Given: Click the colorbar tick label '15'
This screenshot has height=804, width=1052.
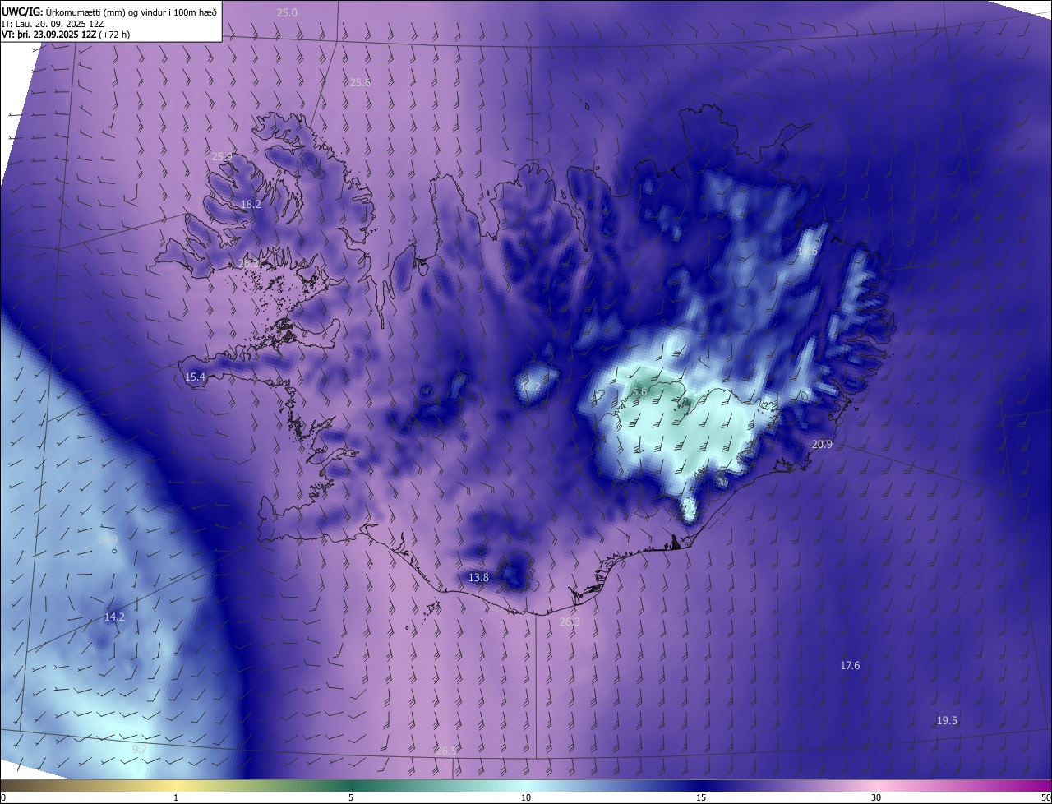Looking at the screenshot, I should [701, 798].
